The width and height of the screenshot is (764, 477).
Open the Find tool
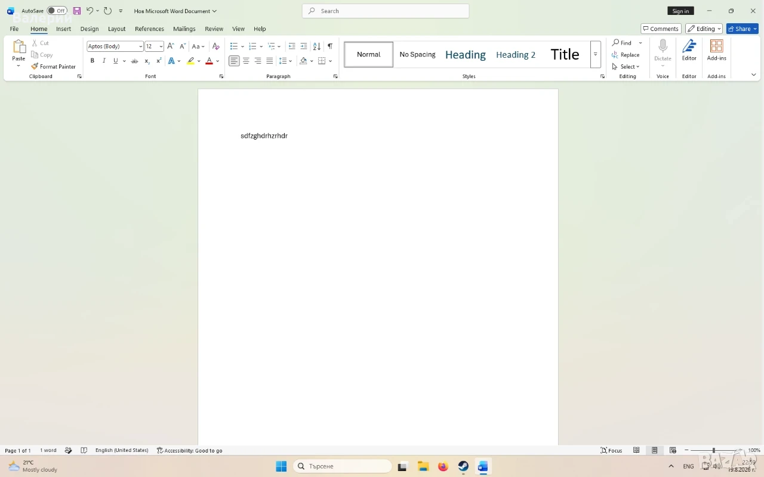pos(622,43)
